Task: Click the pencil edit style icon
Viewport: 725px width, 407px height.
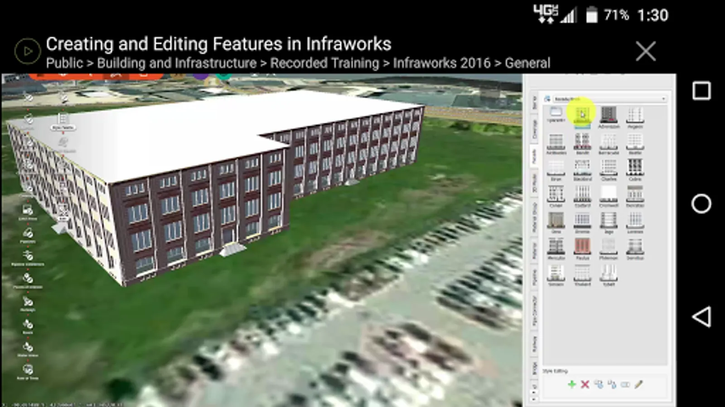Action: [x=638, y=384]
